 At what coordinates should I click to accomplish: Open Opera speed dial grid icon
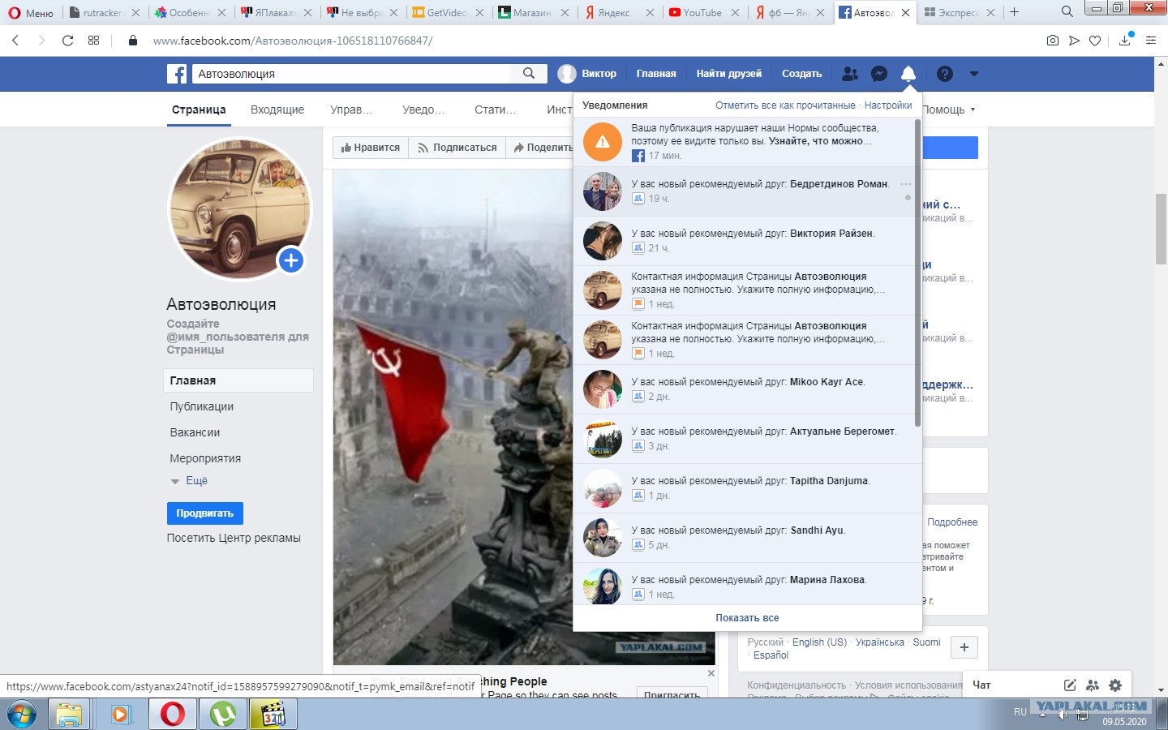click(x=94, y=41)
